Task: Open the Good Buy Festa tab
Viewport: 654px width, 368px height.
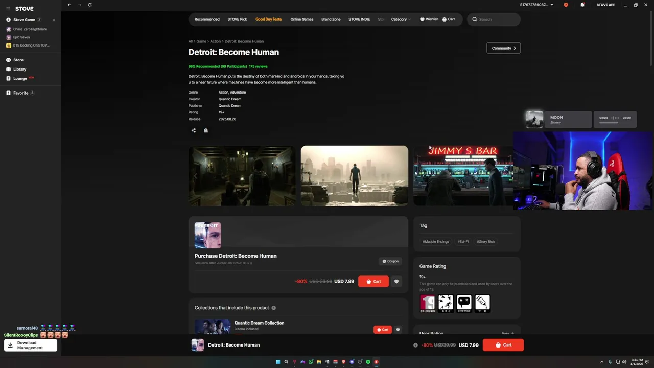Action: coord(268,19)
